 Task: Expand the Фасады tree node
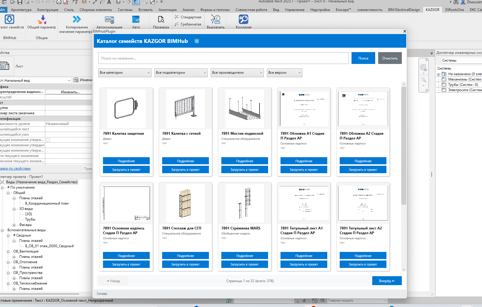pos(14,225)
